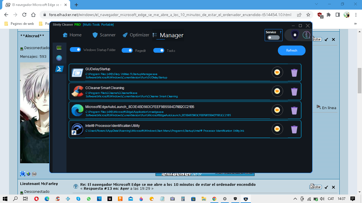Viewport: 362px width, 203px height.
Task: Open Opera from the taskbar
Action: (x=36, y=199)
